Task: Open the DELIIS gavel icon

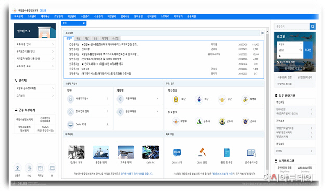Action: (x=202, y=152)
